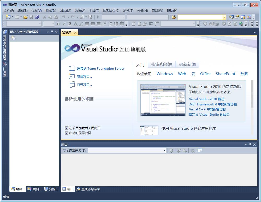Switch to the 类视图 bottom tab
Viewport: 261px width, 202px height.
[34, 189]
